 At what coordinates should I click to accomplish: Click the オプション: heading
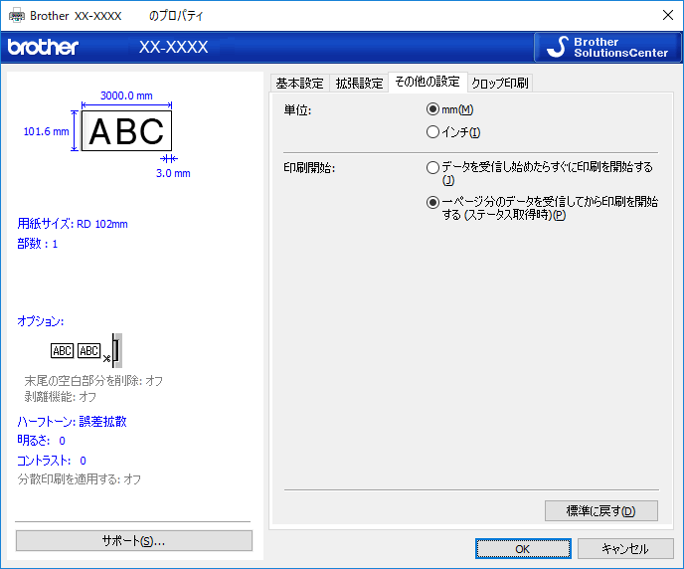[40, 321]
